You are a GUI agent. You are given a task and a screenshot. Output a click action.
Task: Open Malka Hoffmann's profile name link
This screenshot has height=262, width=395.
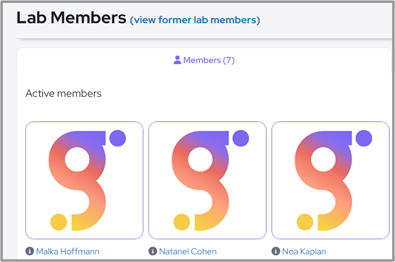(68, 251)
